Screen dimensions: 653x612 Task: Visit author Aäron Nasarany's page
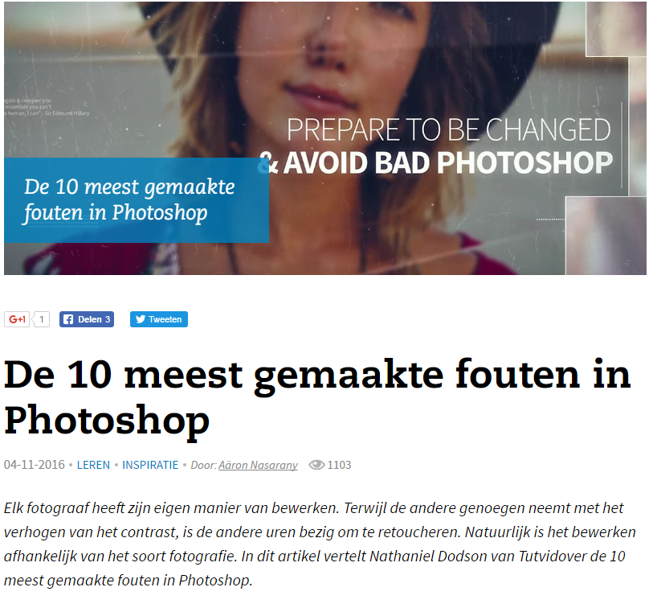(x=258, y=466)
